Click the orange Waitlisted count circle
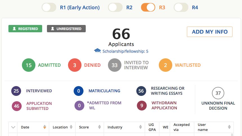 [166, 65]
